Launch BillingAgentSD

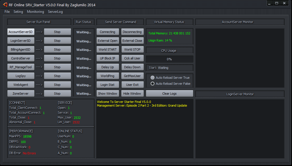(21, 49)
